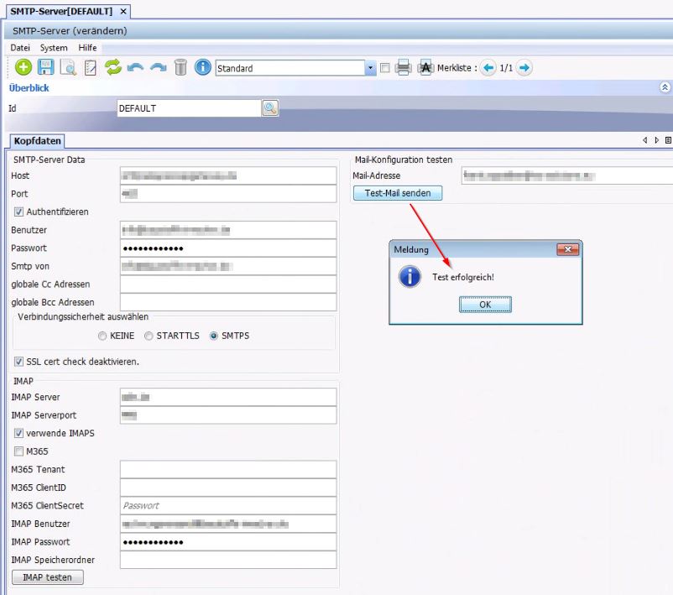Select the STARTTLS radio button
This screenshot has width=673, height=595.
149,336
